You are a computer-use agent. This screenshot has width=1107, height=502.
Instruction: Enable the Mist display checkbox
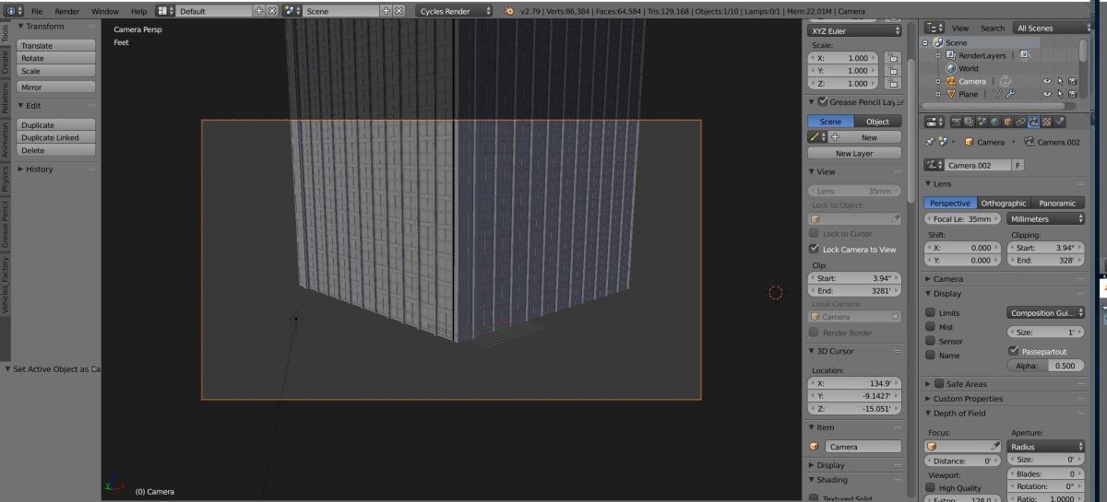930,327
